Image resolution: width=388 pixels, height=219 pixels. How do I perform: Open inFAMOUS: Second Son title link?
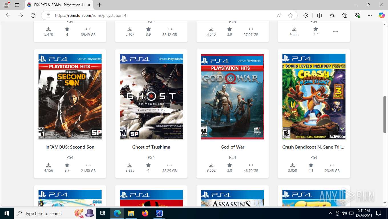click(70, 147)
